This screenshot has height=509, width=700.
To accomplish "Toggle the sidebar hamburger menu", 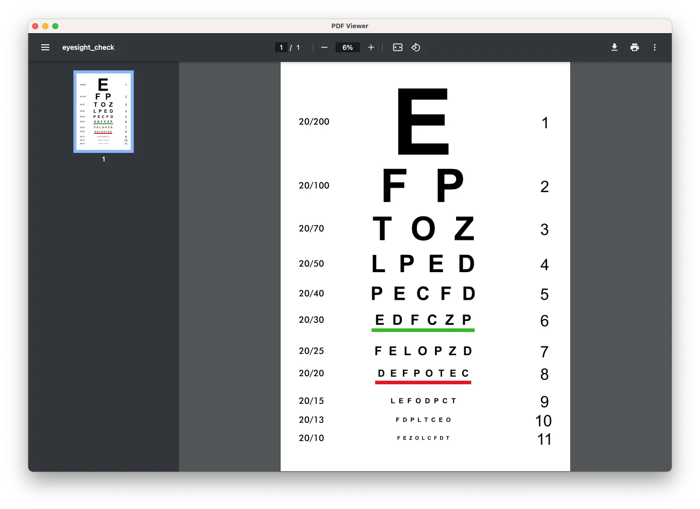I will (45, 47).
